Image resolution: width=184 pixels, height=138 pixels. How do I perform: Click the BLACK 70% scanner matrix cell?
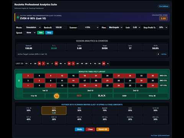105,110
